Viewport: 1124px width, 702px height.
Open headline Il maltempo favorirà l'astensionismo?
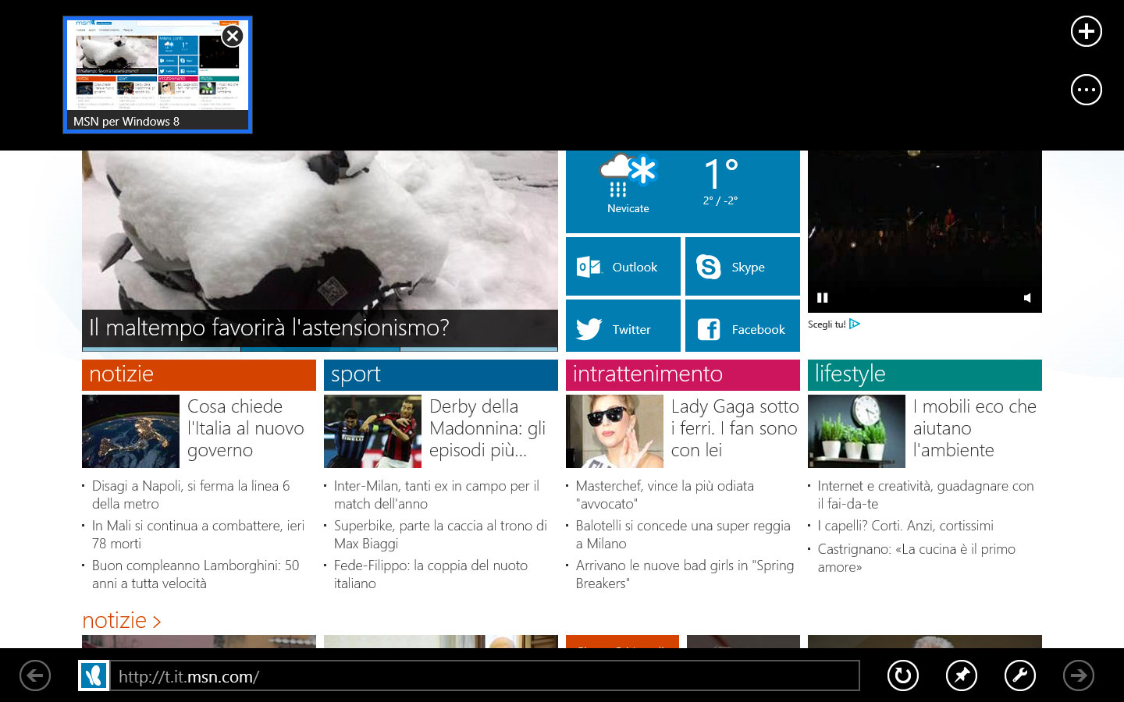click(x=269, y=328)
